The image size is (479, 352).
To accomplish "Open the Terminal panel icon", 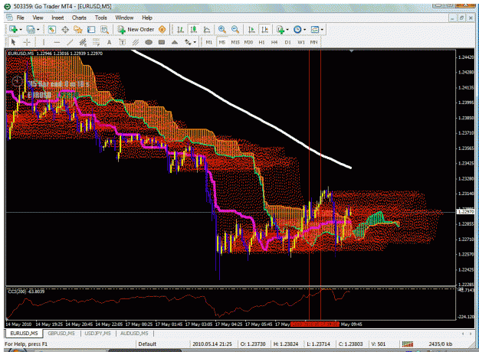I will 91,29.
